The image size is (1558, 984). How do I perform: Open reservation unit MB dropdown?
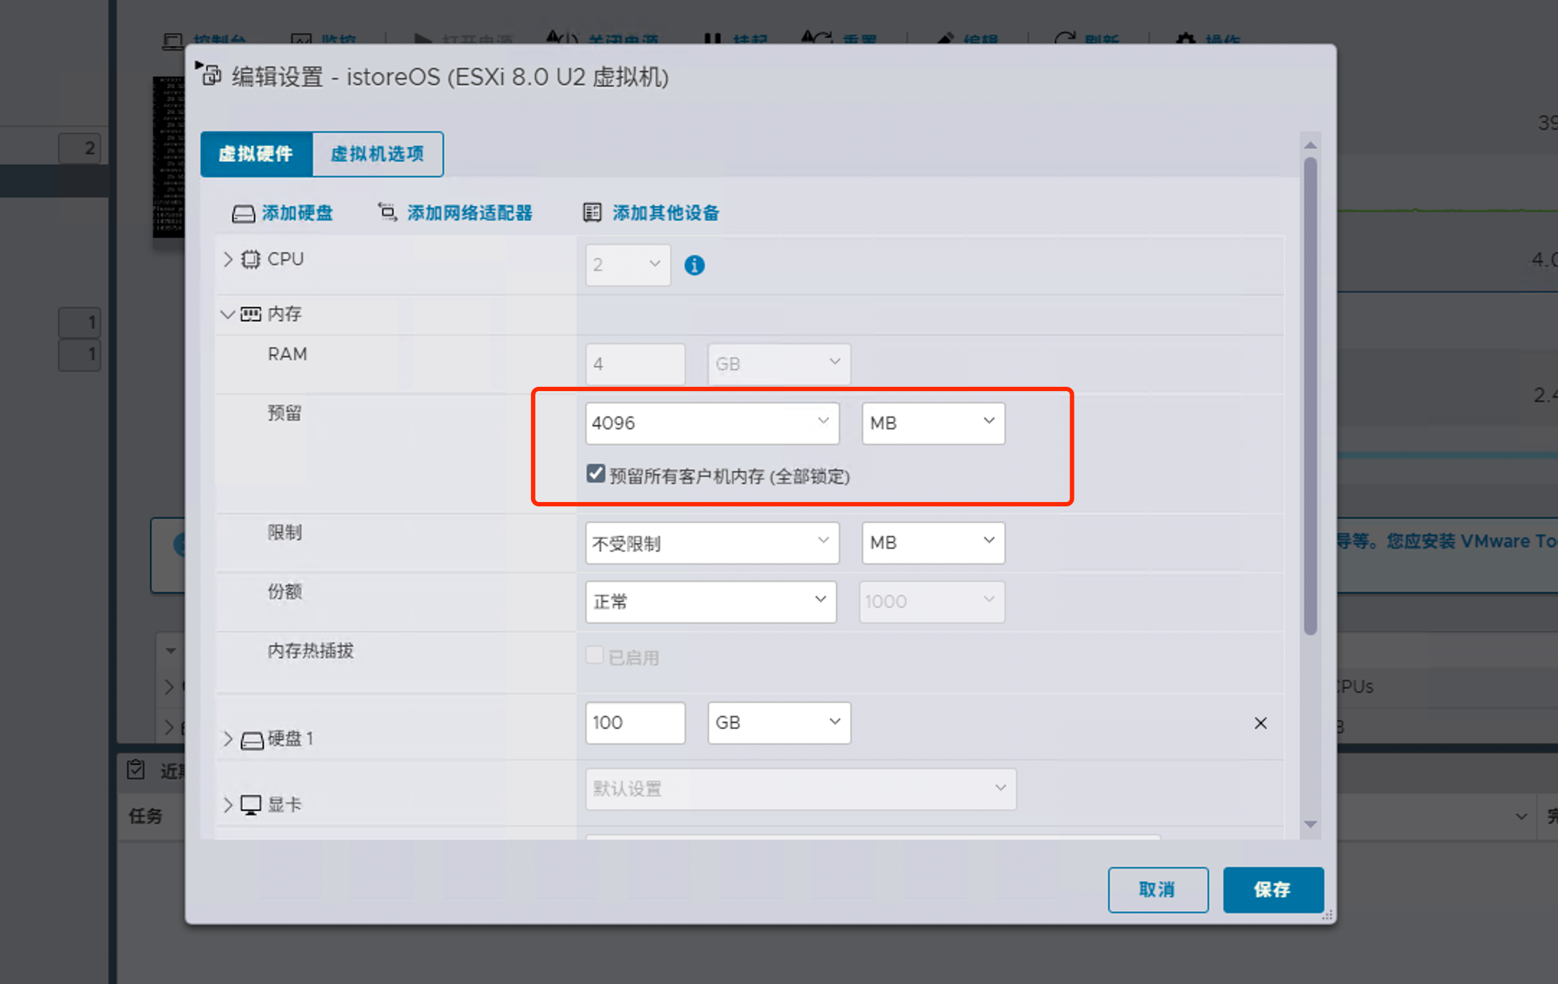point(932,423)
